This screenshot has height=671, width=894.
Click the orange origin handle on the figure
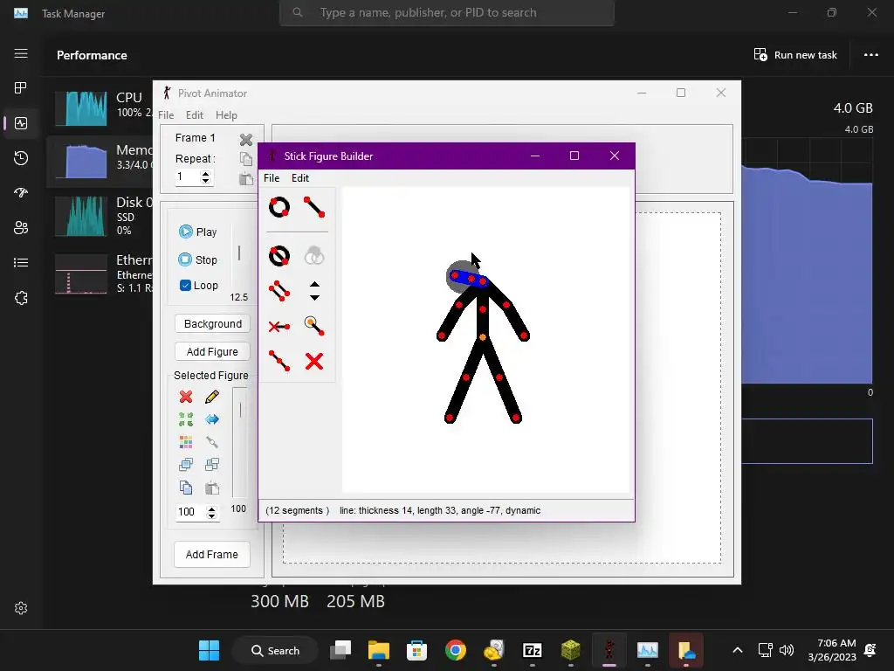482,338
